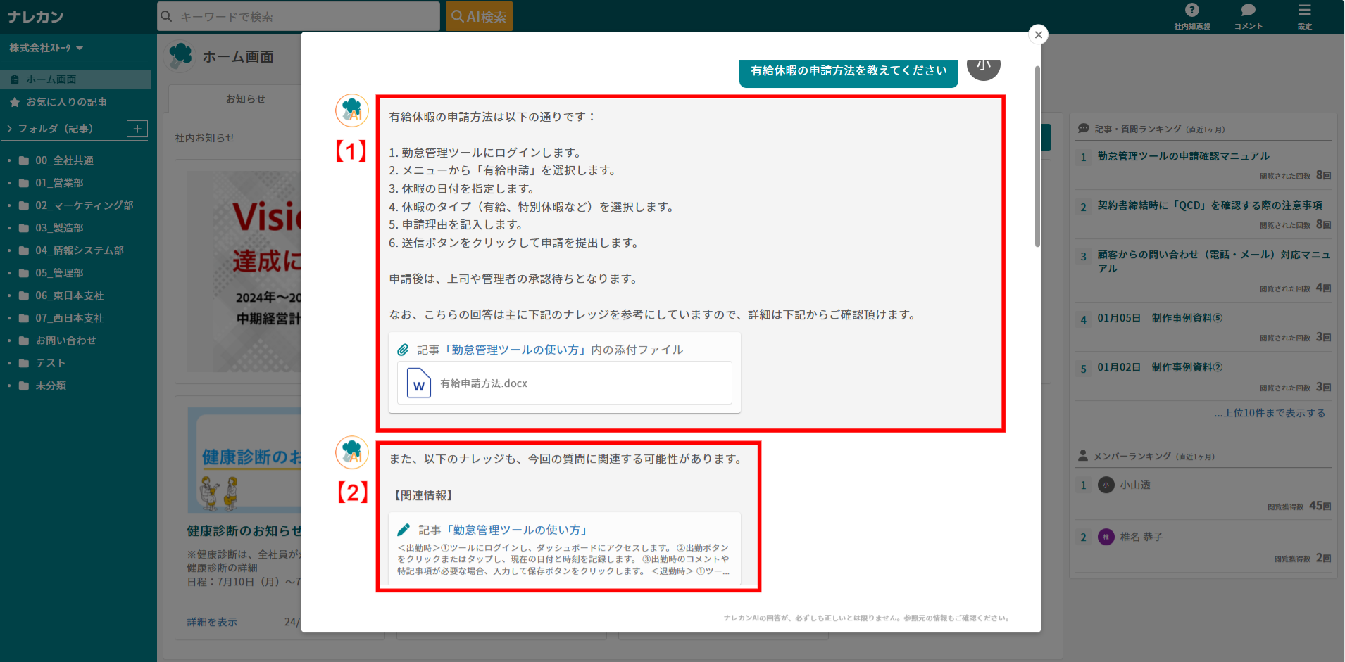Click the clipboard icon next to ホーム画面
The width and height of the screenshot is (1345, 662).
click(14, 79)
